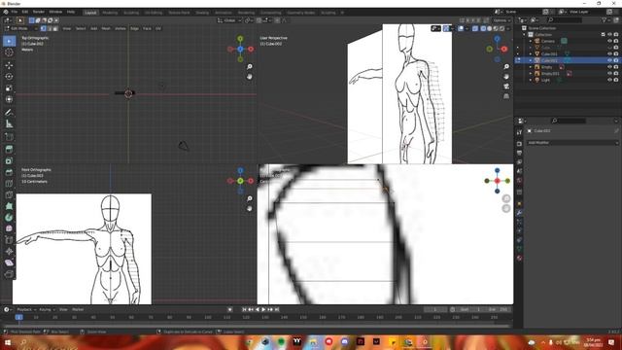This screenshot has width=622, height=350.
Task: Select the Shrink/Fatten tool
Action: (9, 251)
